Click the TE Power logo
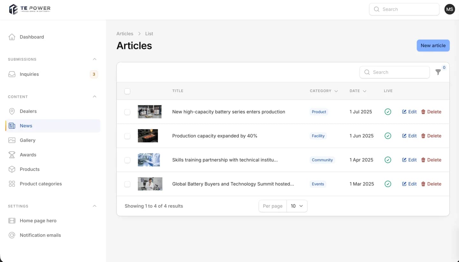459x262 pixels. pyautogui.click(x=30, y=9)
